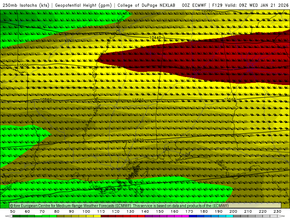
Task: Click the 160 value on the color scale
Action: click(x=174, y=211)
